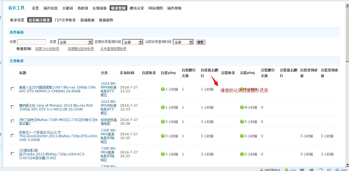This screenshot has height=171, width=349.
Task: Open the 友情链接 tab
Action: pyautogui.click(x=99, y=8)
